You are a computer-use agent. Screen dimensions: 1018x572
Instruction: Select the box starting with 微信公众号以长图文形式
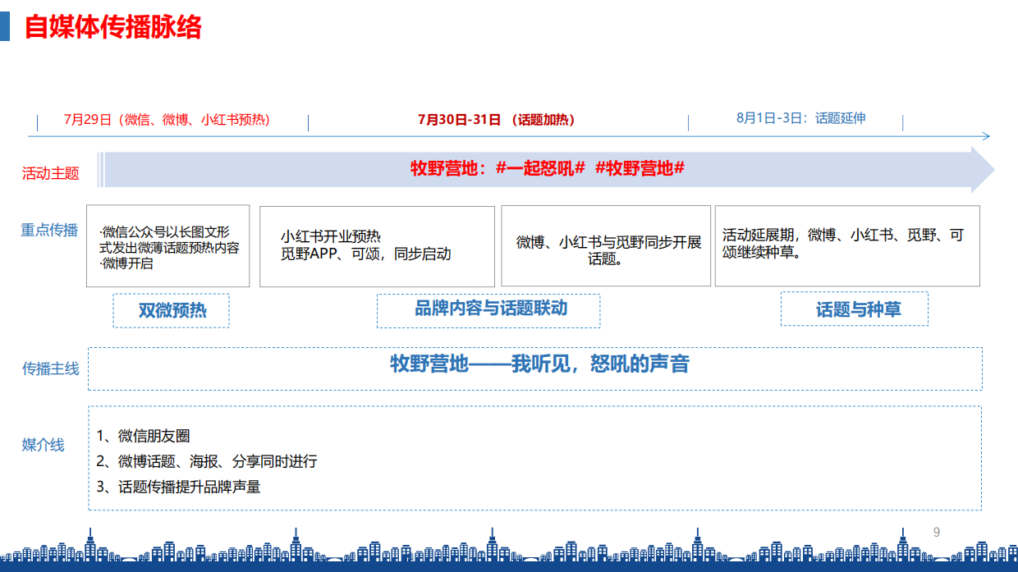pos(168,246)
